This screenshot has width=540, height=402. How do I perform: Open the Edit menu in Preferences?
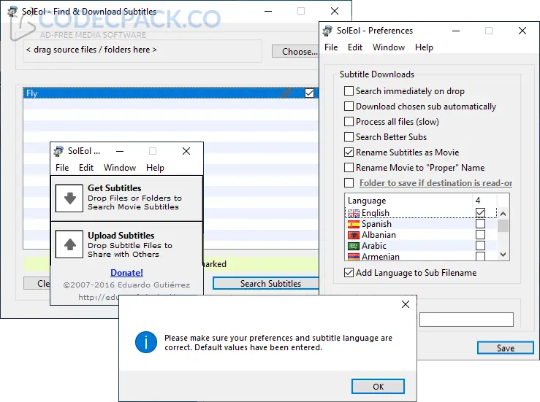click(355, 47)
